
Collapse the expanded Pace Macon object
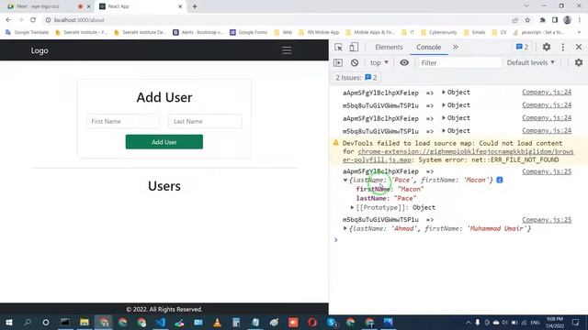(x=345, y=181)
